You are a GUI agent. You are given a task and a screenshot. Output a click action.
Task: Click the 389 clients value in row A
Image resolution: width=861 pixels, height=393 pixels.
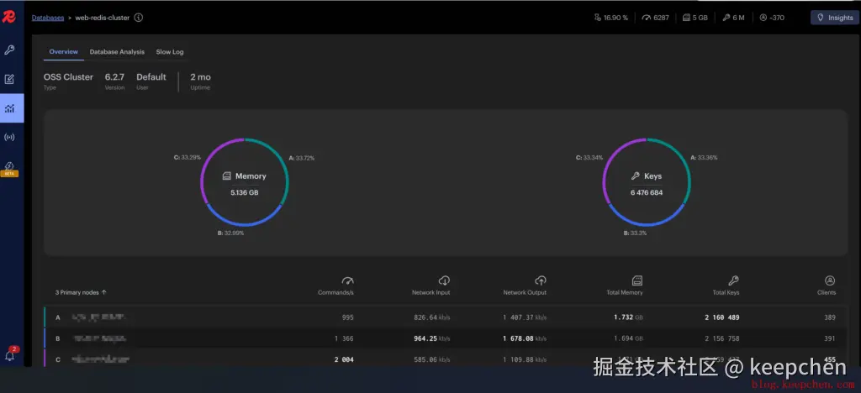830,317
